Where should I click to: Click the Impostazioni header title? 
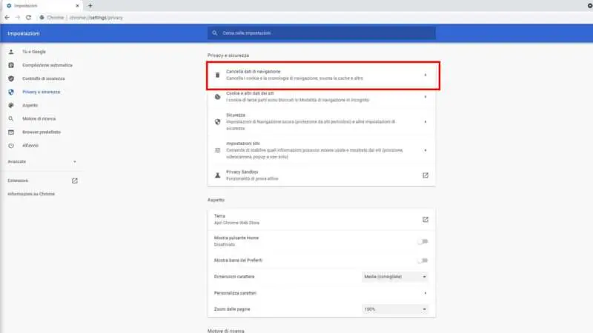(24, 33)
